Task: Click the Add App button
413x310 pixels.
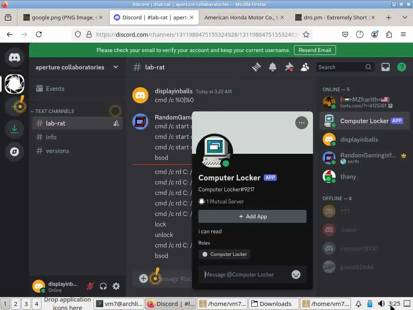Action: [252, 216]
